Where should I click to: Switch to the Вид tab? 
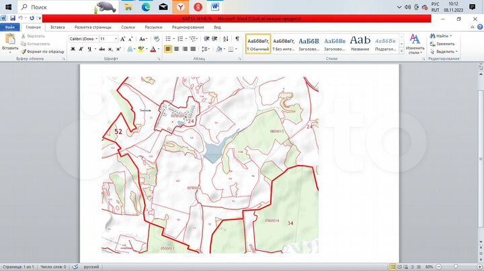(x=217, y=27)
